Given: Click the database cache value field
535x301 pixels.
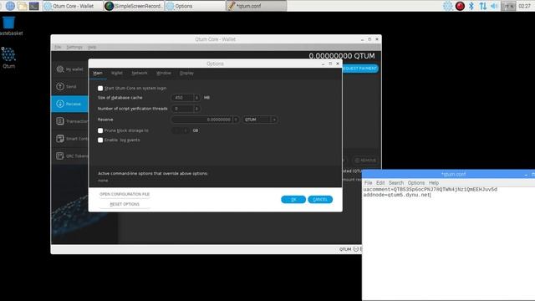Looking at the screenshot, I should pyautogui.click(x=182, y=98).
